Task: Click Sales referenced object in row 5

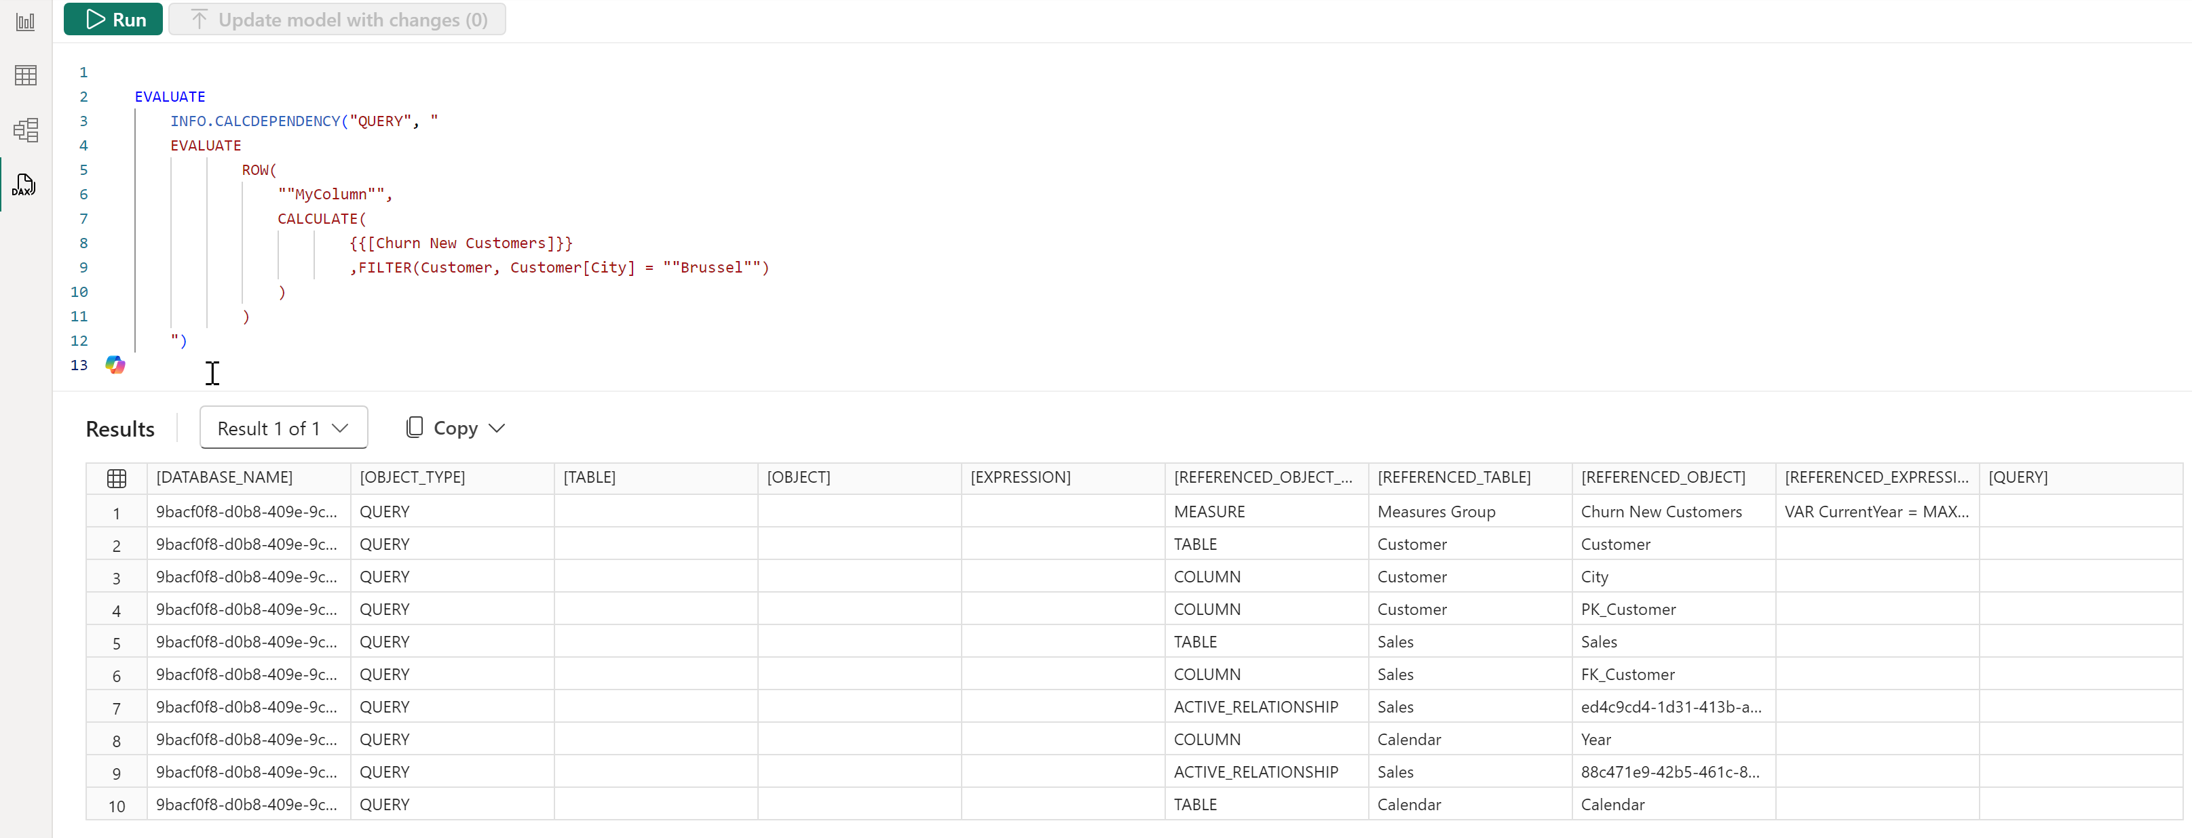Action: (1674, 641)
